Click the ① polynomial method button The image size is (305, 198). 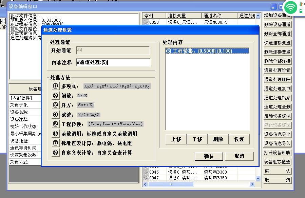[55, 86]
